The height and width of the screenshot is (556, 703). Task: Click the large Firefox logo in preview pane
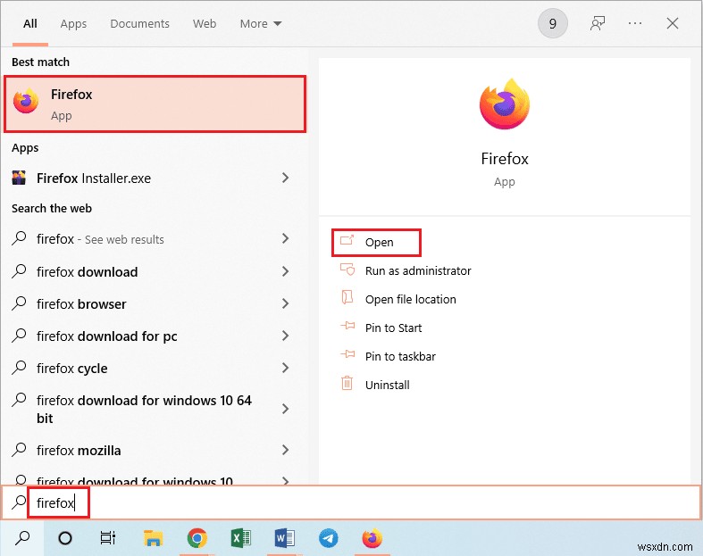[505, 104]
